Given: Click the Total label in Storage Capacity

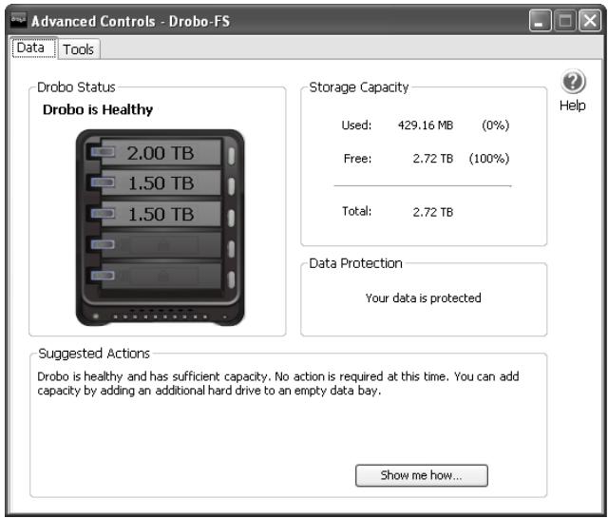Looking at the screenshot, I should point(356,211).
